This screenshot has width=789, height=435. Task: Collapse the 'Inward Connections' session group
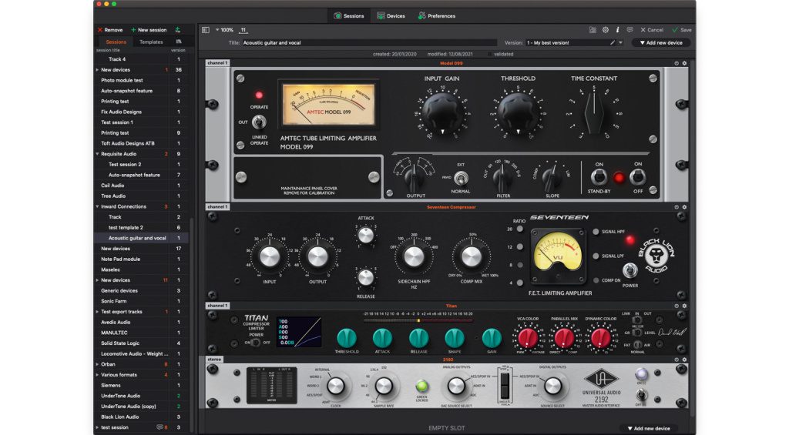click(x=97, y=206)
